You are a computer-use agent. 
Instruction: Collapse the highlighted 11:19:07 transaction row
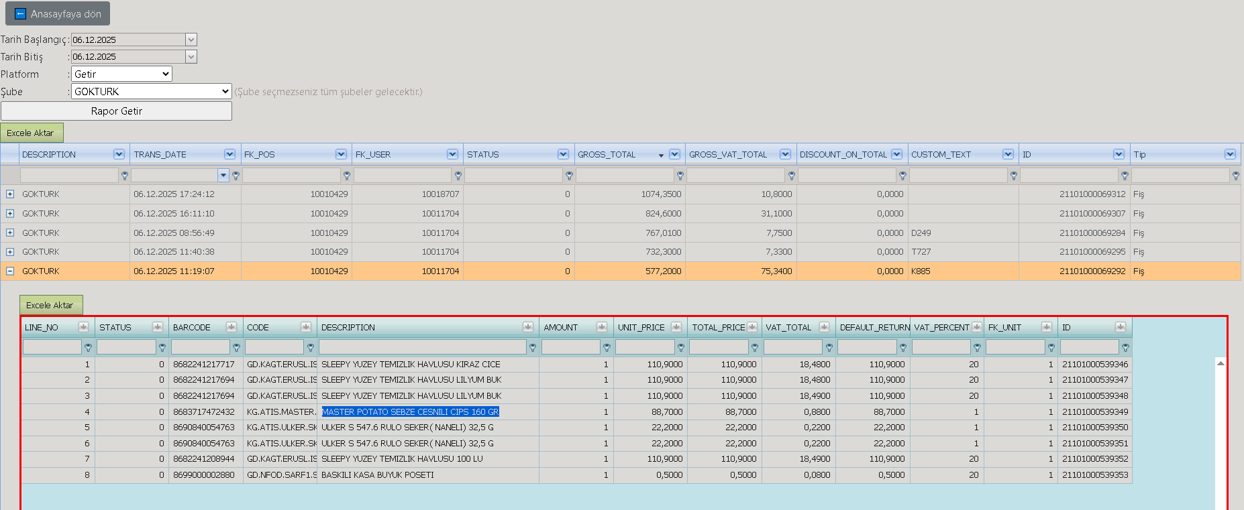[10, 271]
